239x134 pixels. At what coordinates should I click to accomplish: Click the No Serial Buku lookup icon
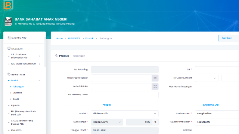click(155, 86)
